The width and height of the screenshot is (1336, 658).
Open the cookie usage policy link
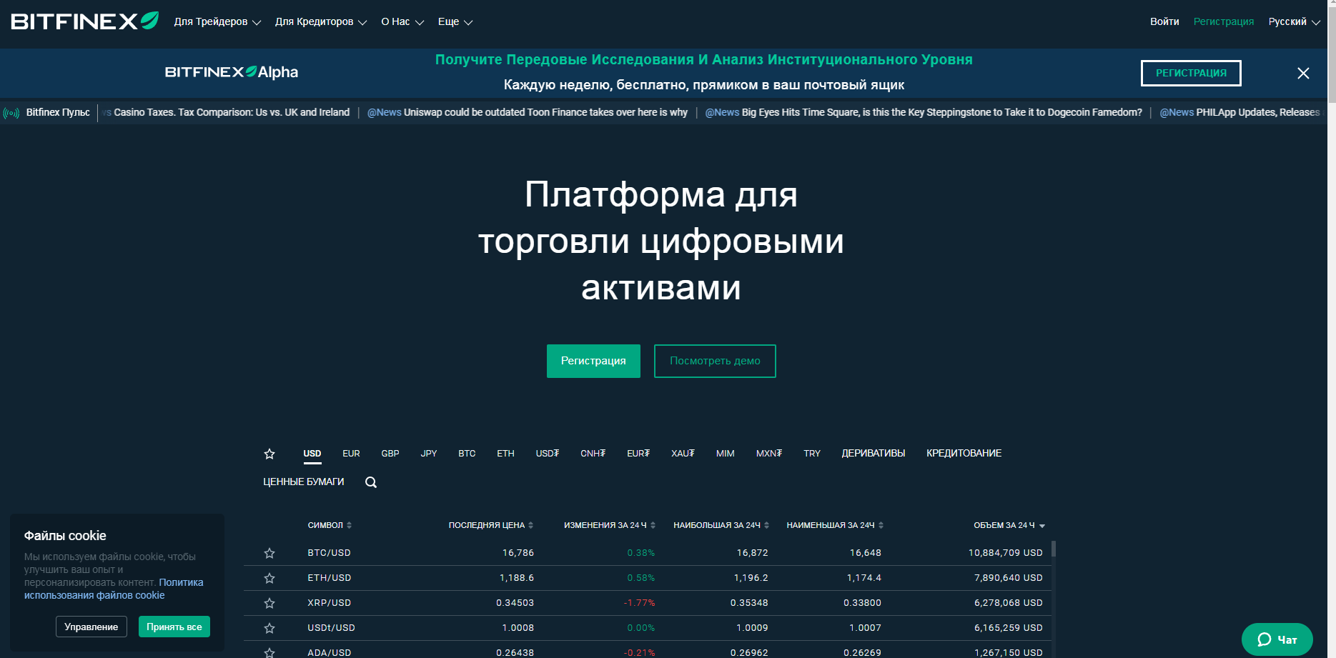pos(114,589)
